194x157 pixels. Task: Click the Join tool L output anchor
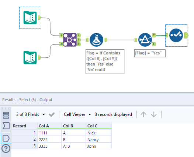79,36
